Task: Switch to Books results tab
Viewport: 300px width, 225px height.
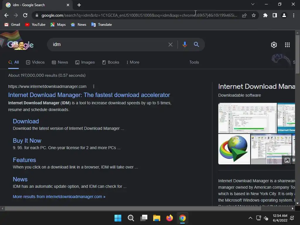Action: tap(110, 62)
